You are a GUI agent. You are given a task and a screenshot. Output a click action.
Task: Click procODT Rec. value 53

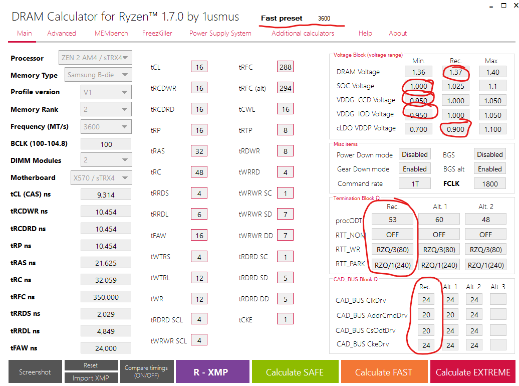point(393,220)
